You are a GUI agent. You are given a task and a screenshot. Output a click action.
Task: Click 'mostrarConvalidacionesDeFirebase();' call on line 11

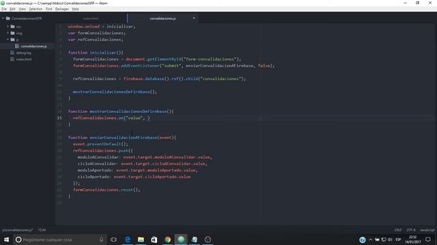coord(115,92)
